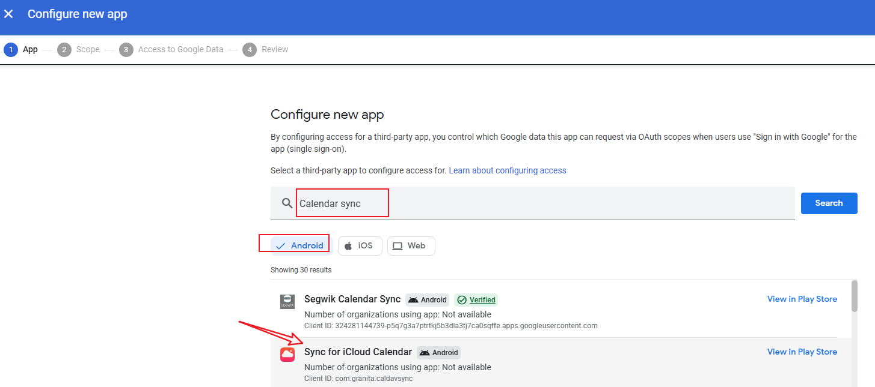
Task: Close the Configure new app dialog
Action: 9,14
